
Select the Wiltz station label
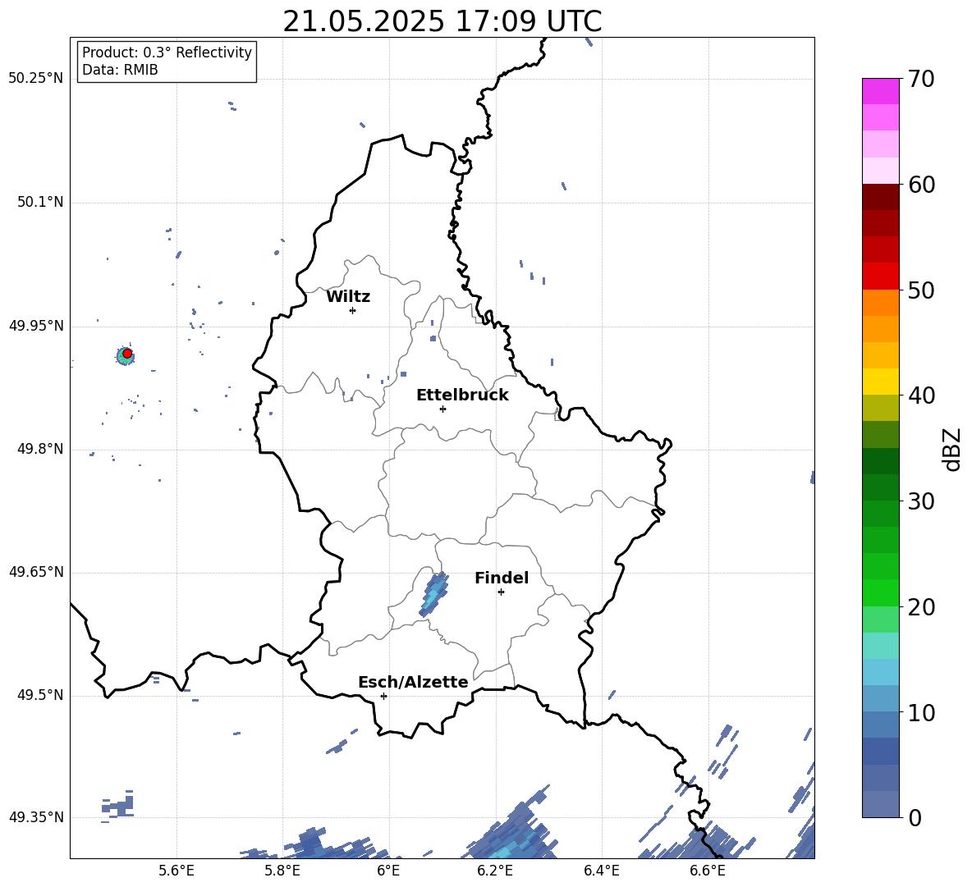pyautogui.click(x=348, y=297)
